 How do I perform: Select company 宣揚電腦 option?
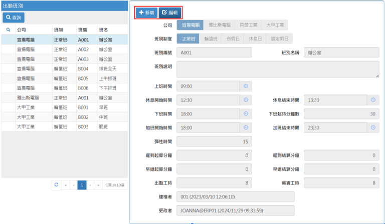point(190,25)
